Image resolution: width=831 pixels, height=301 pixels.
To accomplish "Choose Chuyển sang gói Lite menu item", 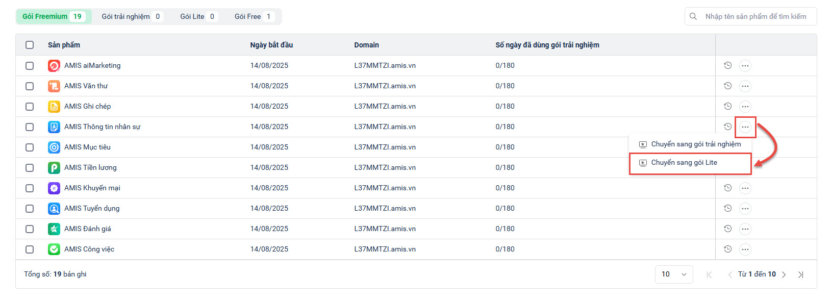I will 684,163.
